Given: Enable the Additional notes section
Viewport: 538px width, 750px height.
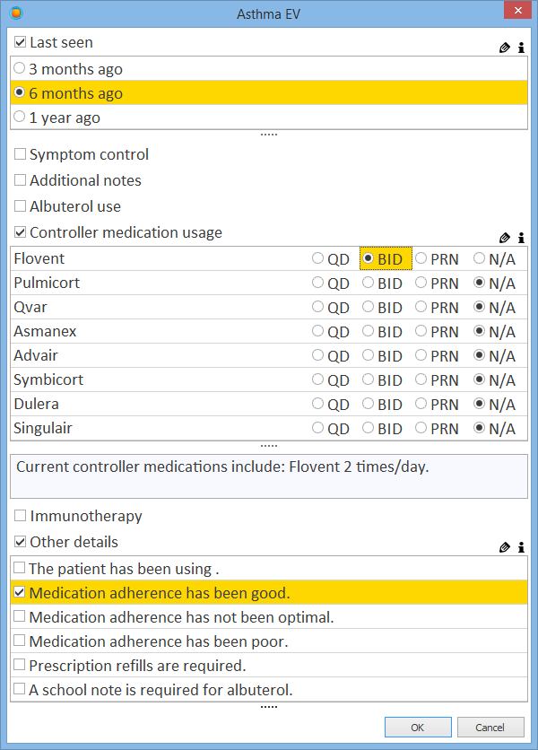Looking at the screenshot, I should click(20, 179).
